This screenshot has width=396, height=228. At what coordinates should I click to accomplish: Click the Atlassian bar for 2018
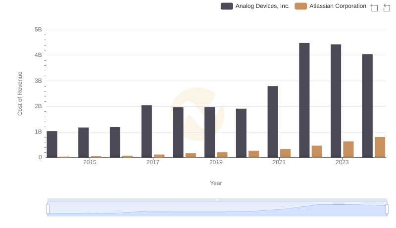[x=191, y=155]
